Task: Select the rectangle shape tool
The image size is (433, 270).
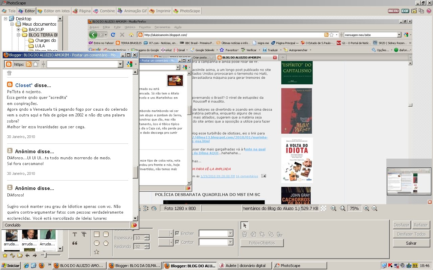Action: pyautogui.click(x=97, y=234)
